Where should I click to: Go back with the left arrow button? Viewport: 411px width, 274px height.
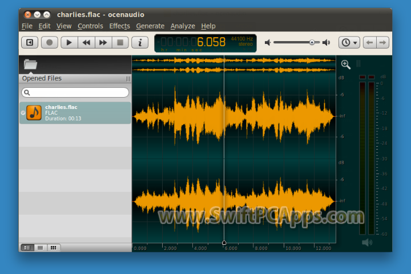369,42
